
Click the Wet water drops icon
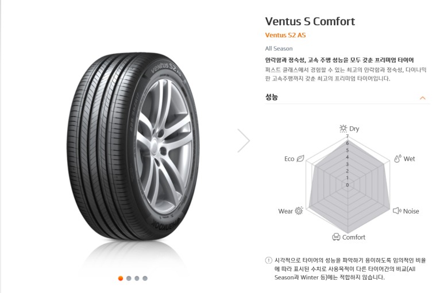click(397, 159)
